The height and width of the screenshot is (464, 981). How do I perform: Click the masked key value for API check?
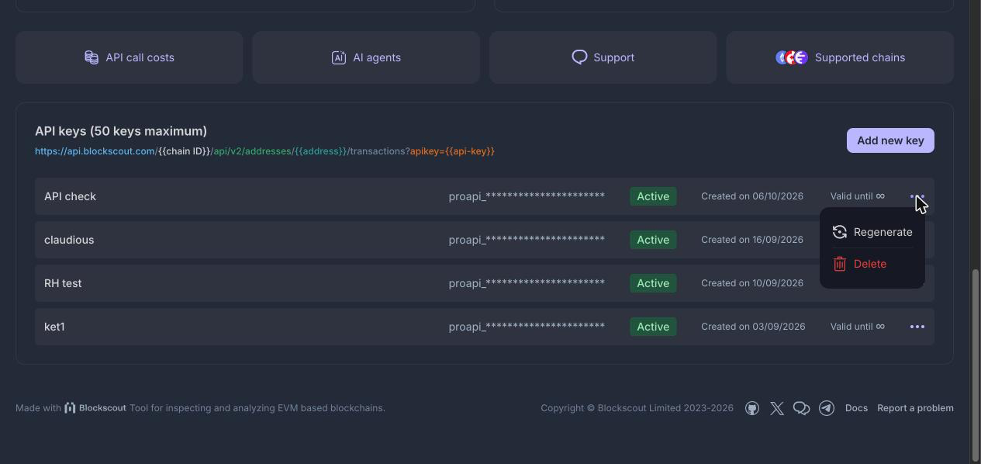coord(527,196)
